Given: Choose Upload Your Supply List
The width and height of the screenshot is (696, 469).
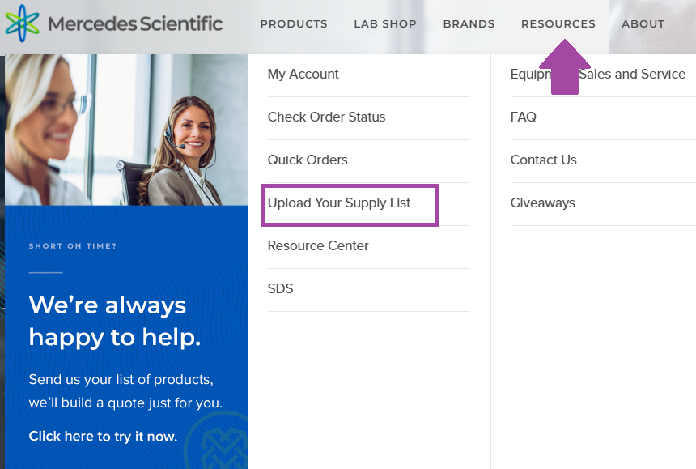Looking at the screenshot, I should pos(339,203).
